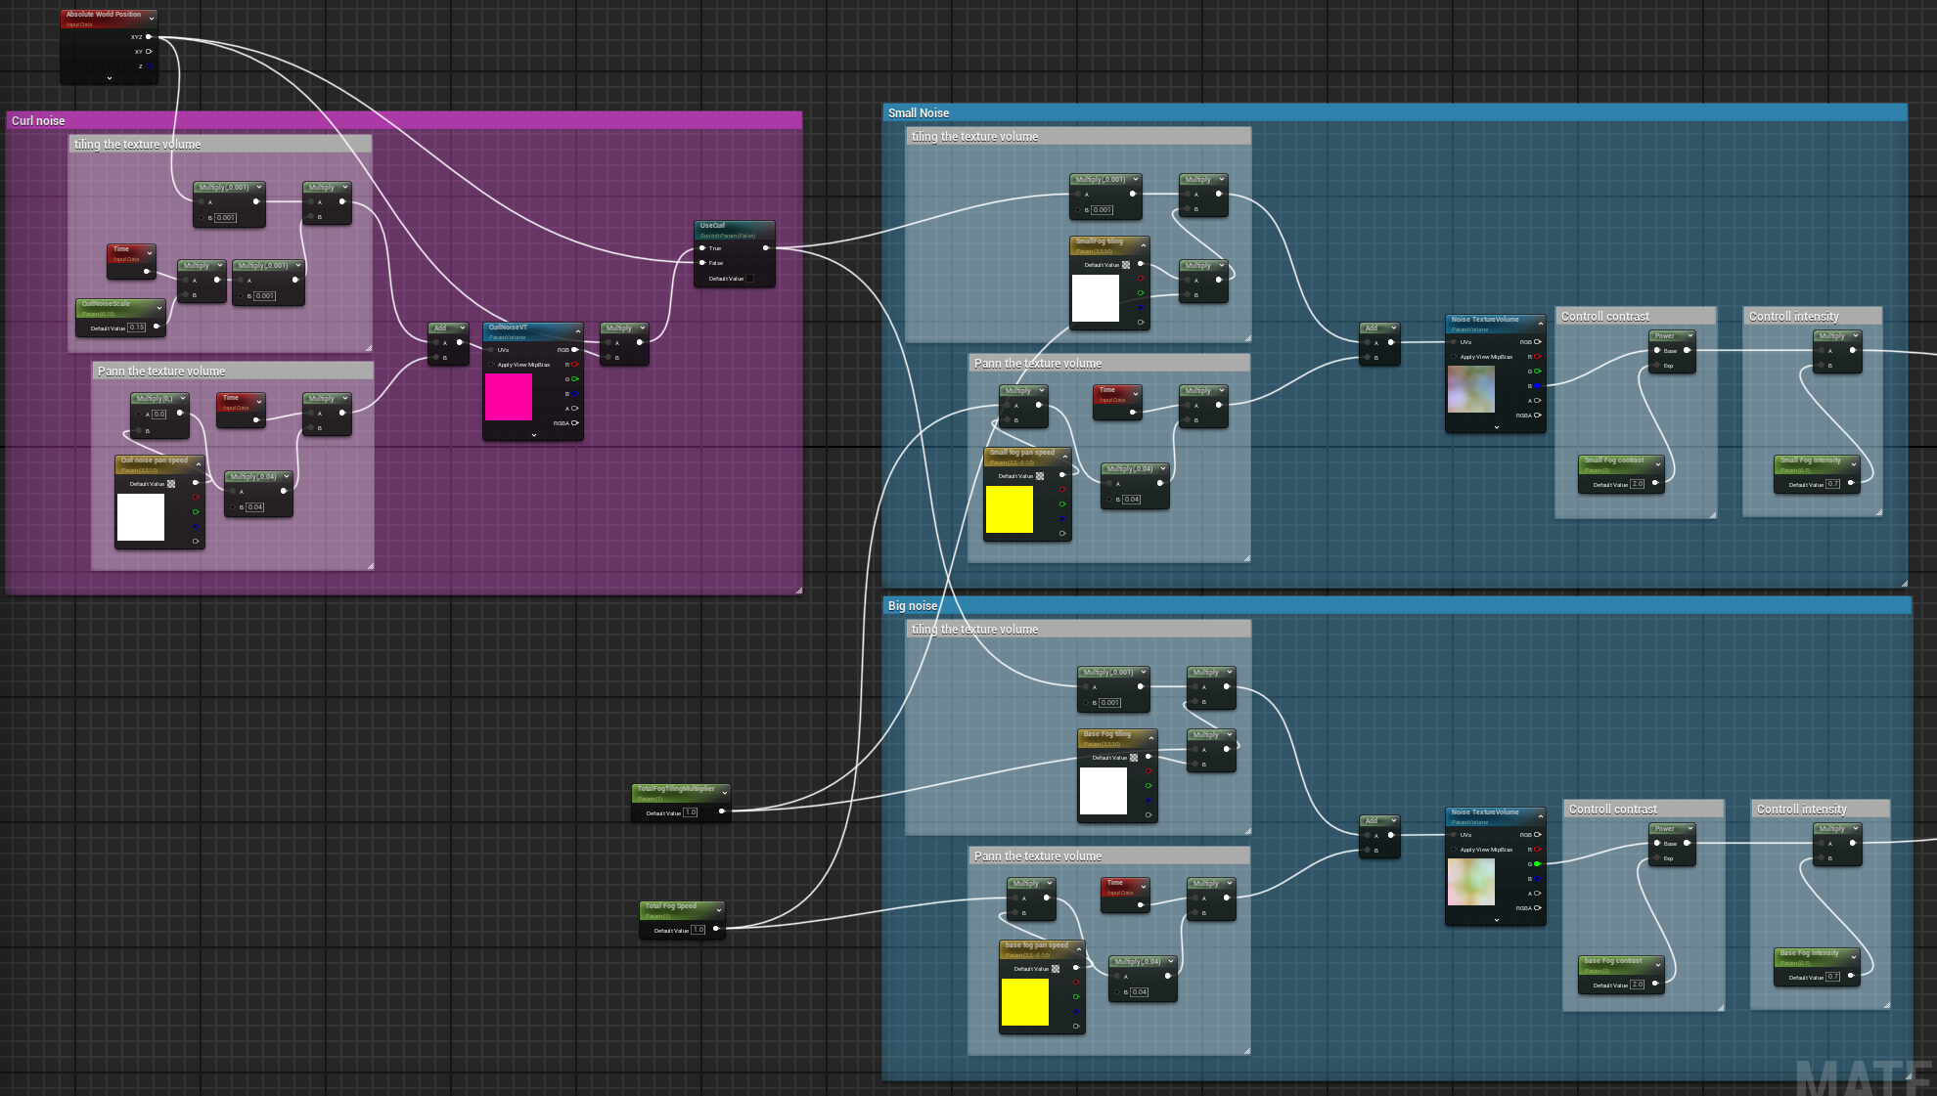The image size is (1937, 1096).
Task: Expand the Absolute World Position bottom chevron
Action: (109, 78)
